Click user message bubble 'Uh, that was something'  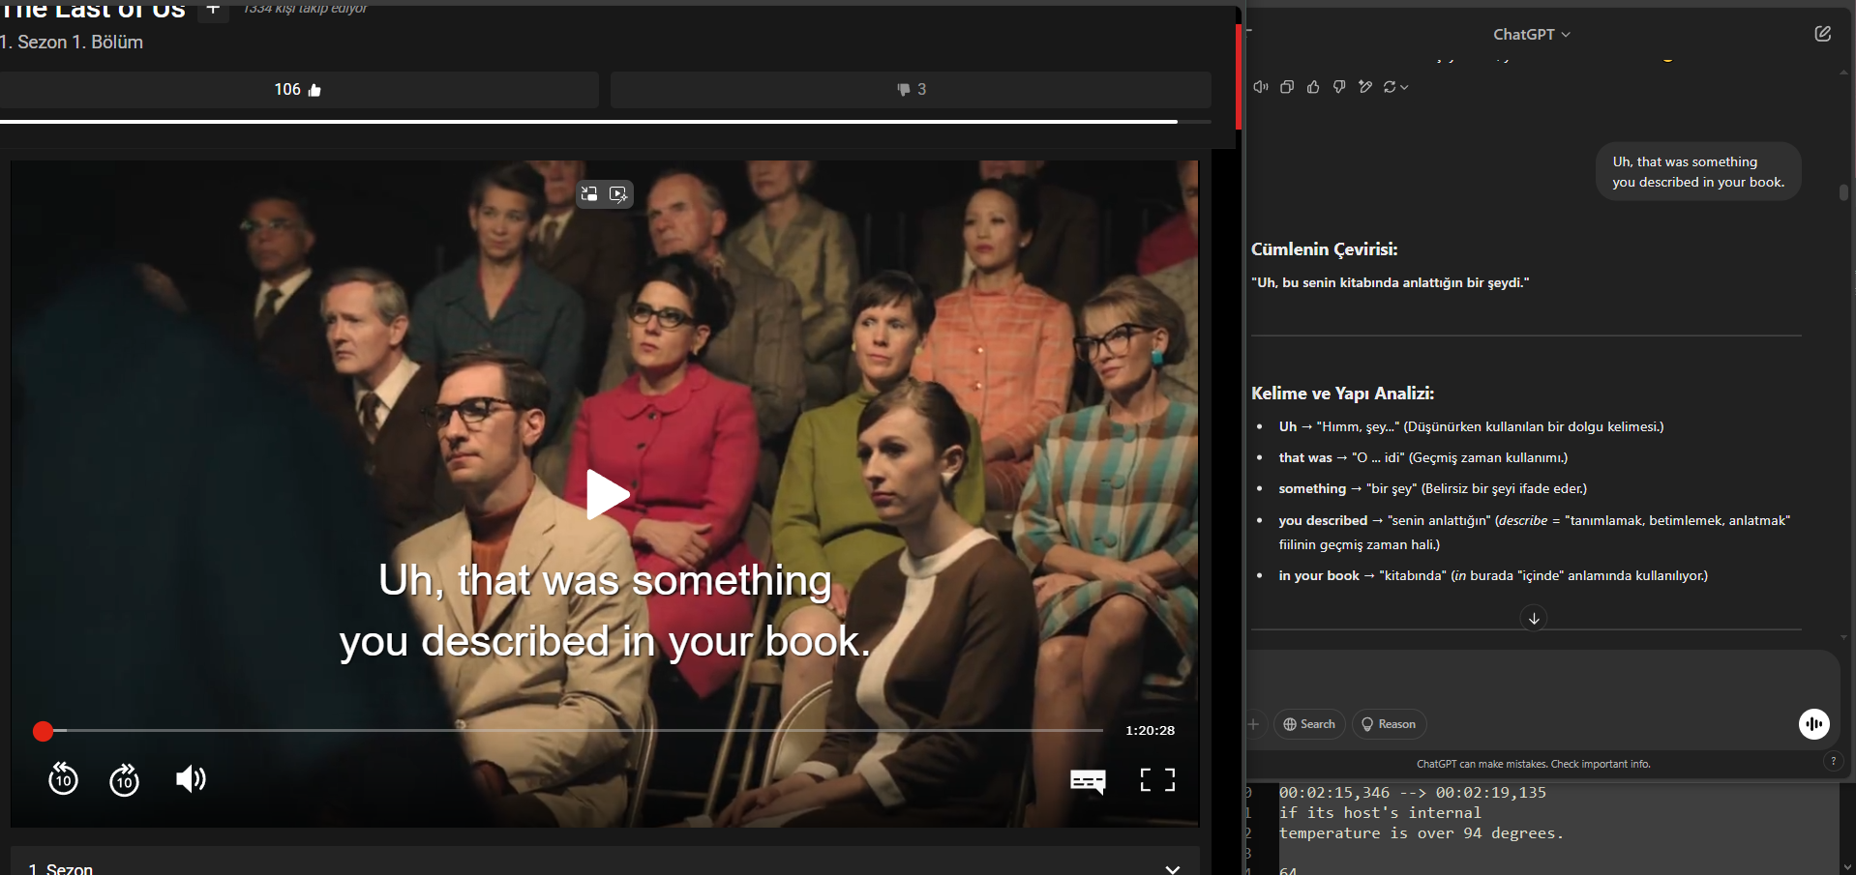pos(1698,172)
